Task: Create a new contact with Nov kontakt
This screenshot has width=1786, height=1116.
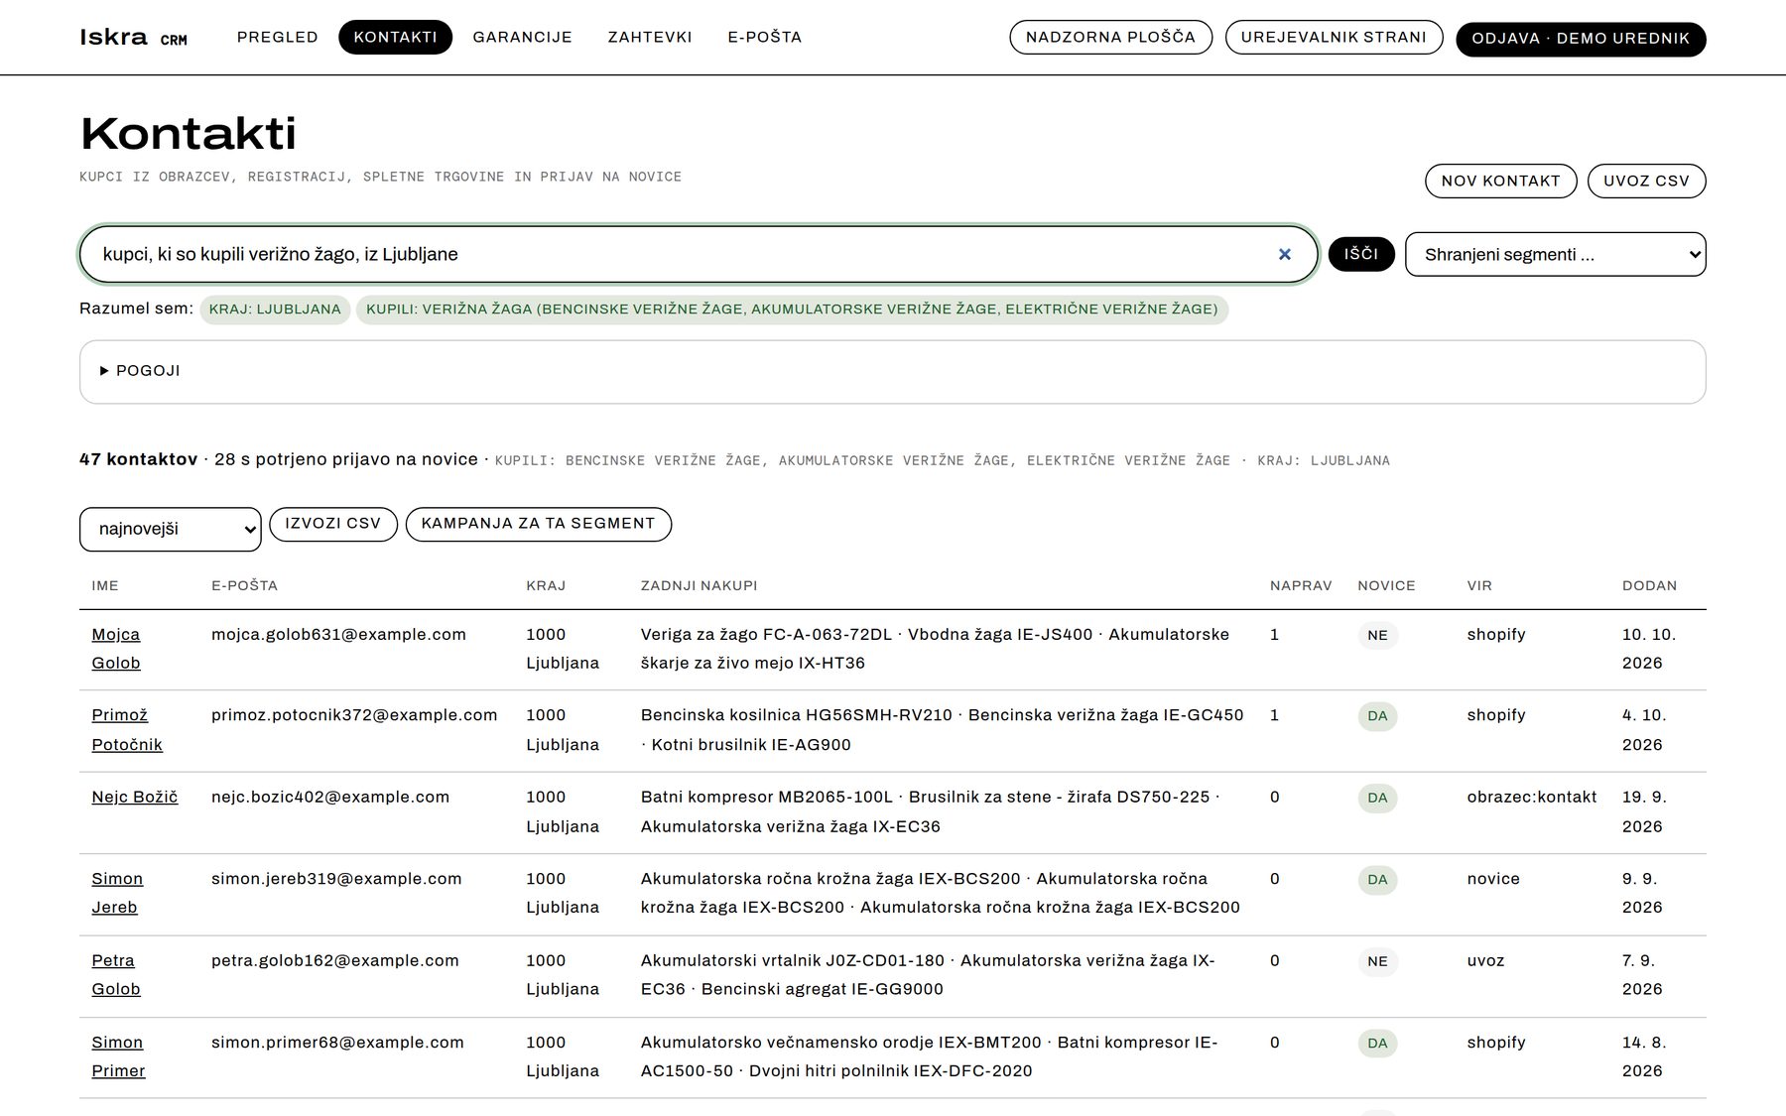Action: pos(1500,181)
